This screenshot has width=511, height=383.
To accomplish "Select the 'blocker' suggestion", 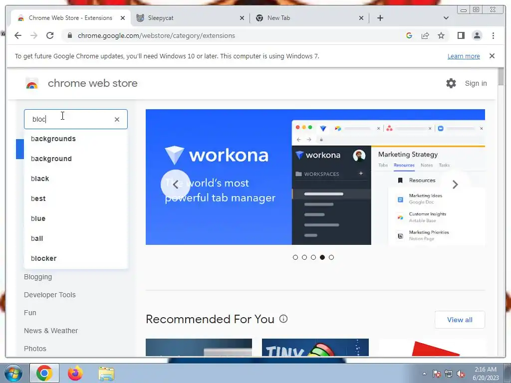I will (76, 258).
